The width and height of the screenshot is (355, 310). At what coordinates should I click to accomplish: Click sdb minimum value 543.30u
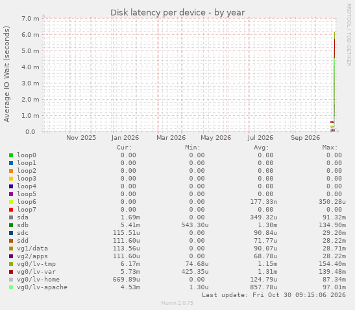195,225
